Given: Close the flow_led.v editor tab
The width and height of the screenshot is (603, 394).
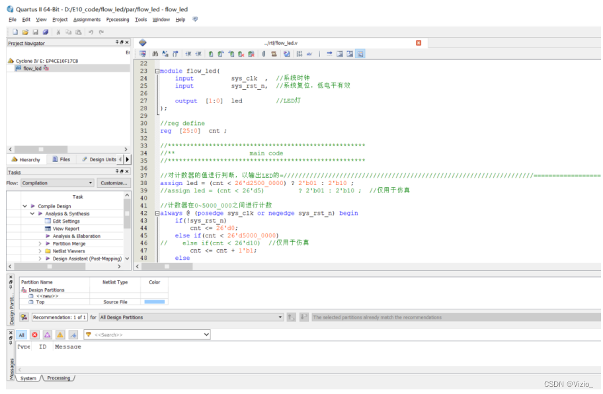Looking at the screenshot, I should point(418,43).
